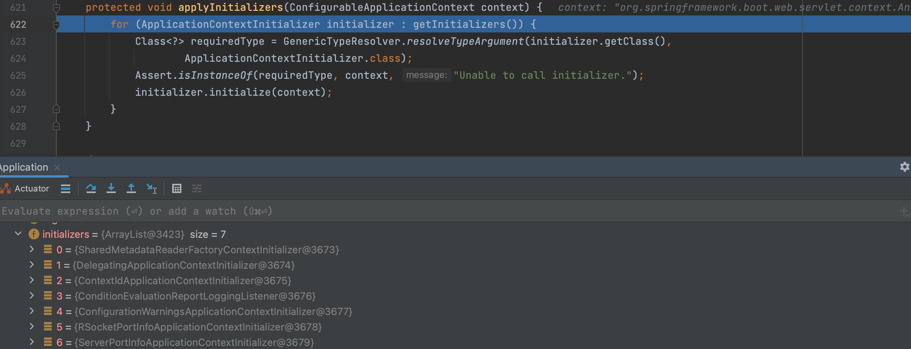
Task: Select the DelegatingApplicationContextInitializer variable row
Action: 184,265
